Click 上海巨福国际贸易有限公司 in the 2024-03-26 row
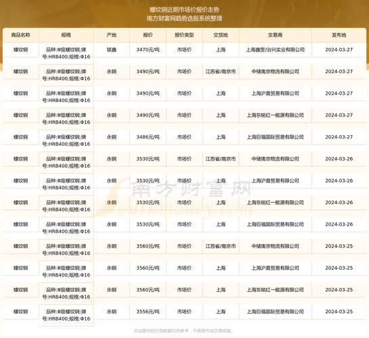369x338 pixels. (275, 224)
